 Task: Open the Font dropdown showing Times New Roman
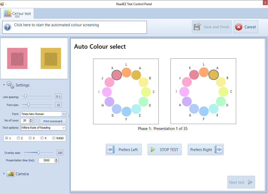click(64, 114)
